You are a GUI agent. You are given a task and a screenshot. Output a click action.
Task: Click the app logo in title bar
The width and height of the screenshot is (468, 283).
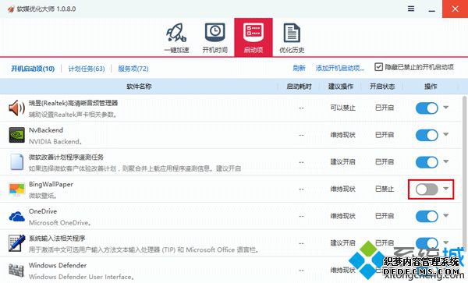click(x=11, y=9)
